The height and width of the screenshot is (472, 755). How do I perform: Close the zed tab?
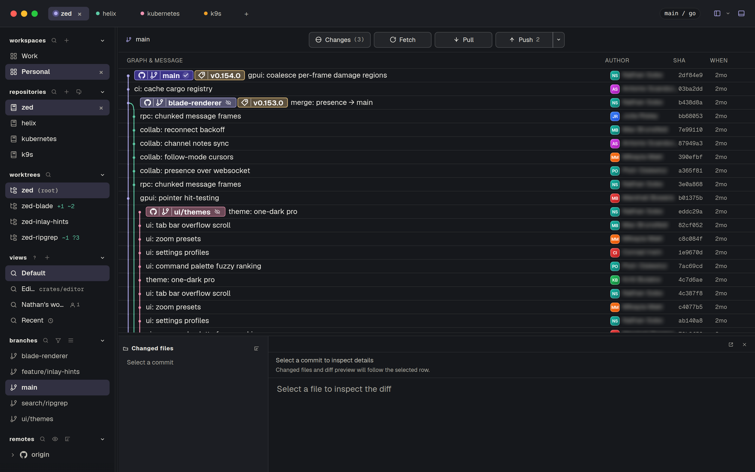coord(79,14)
